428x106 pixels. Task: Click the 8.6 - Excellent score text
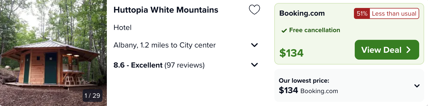click(138, 65)
